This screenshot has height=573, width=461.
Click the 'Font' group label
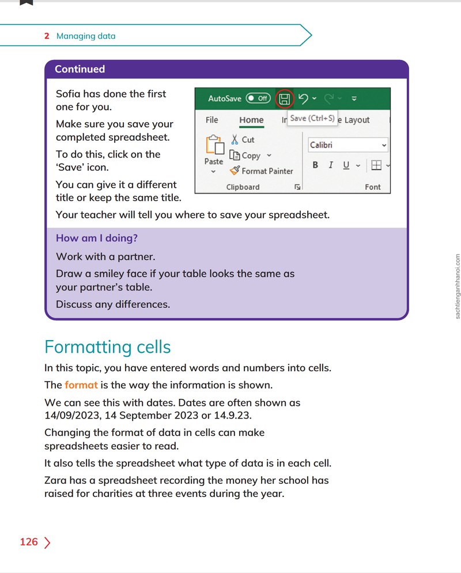pyautogui.click(x=373, y=187)
